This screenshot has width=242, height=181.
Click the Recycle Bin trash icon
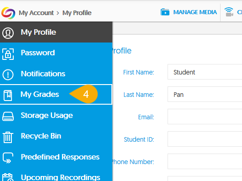click(8, 137)
